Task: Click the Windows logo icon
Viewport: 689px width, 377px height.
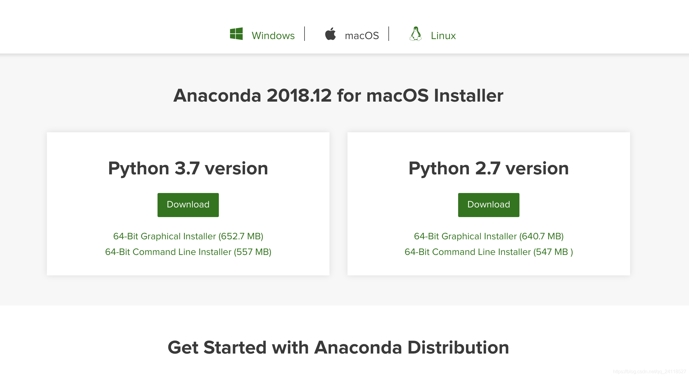Action: tap(236, 34)
